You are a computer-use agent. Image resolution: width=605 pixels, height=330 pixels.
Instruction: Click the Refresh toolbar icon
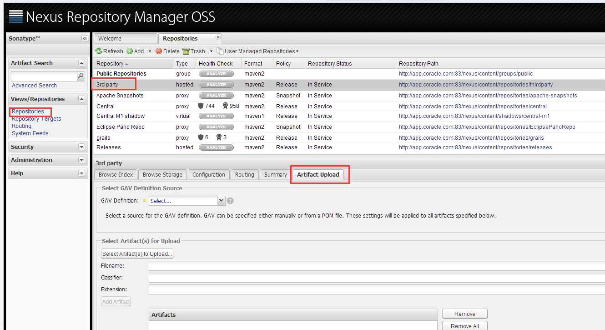99,51
